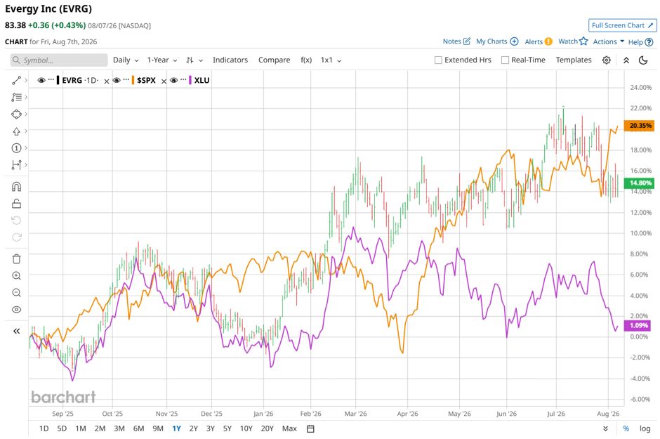The image size is (660, 439).
Task: Open Full Screen Chart
Action: click(x=623, y=25)
